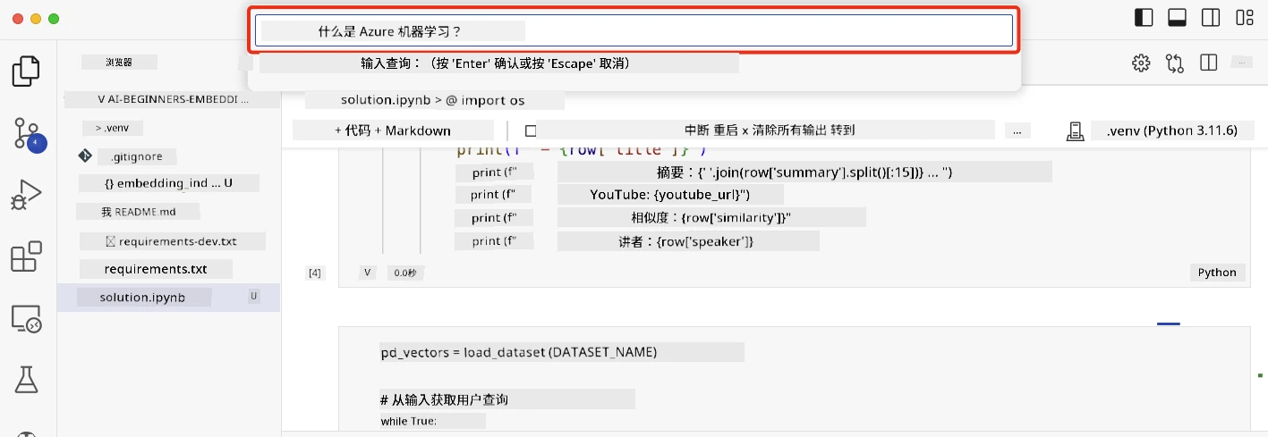Click the 输入查询 hint text below input
The image size is (1268, 437).
[496, 63]
